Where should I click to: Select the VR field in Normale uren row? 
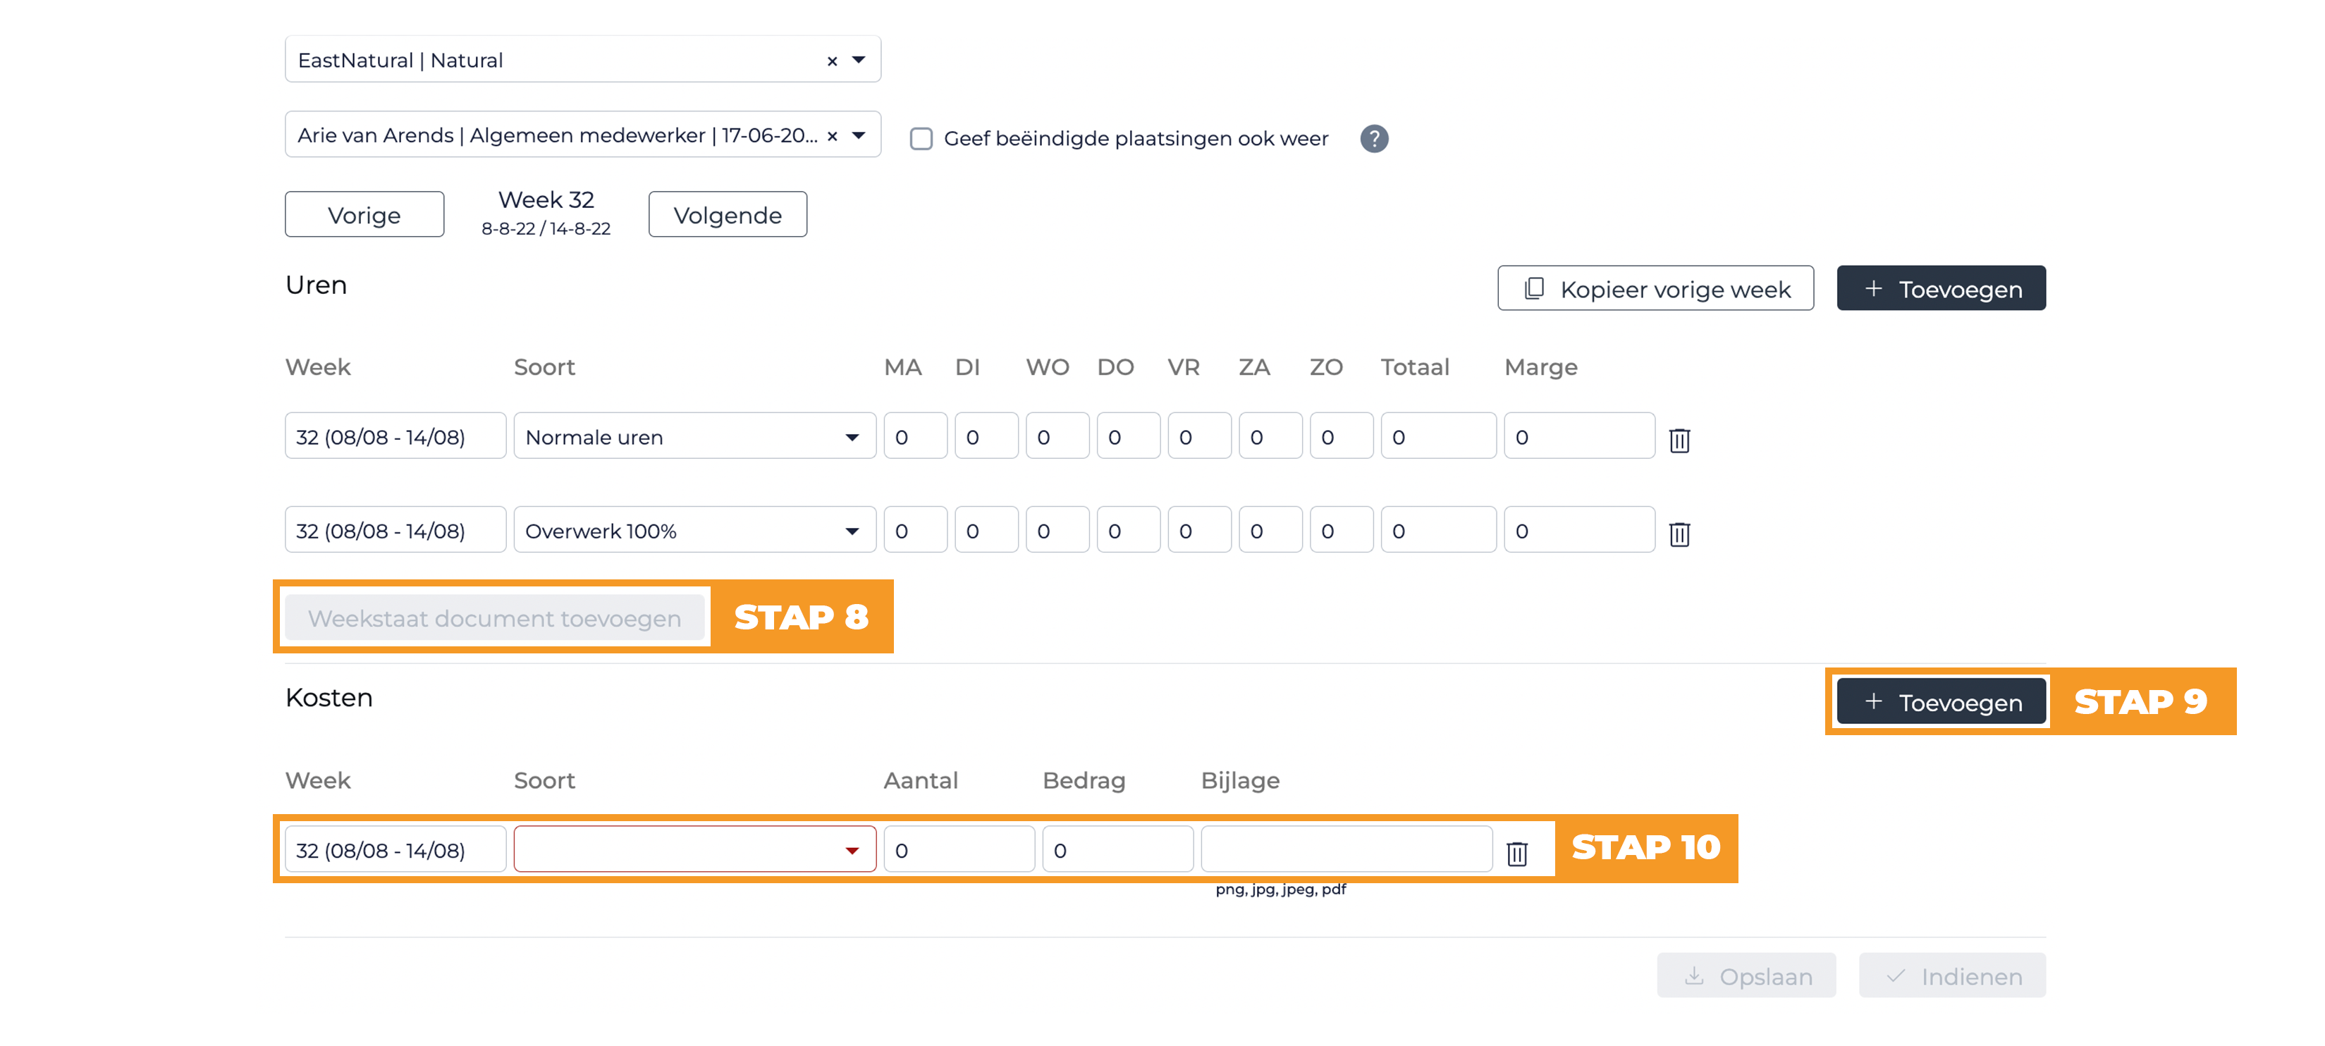point(1199,436)
